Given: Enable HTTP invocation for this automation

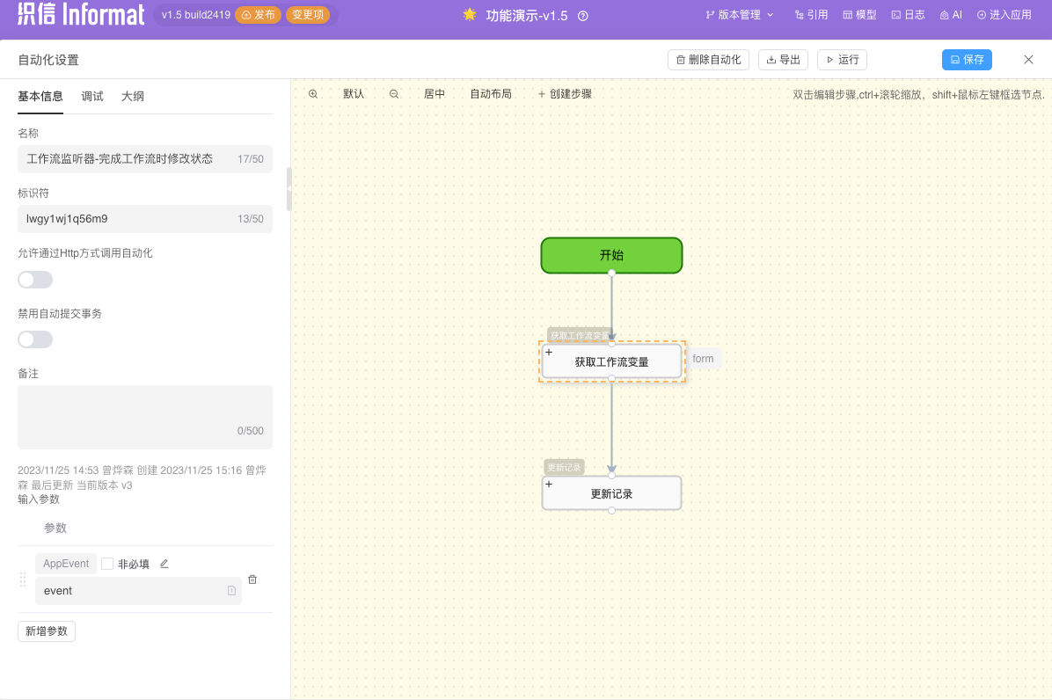Looking at the screenshot, I should pos(34,279).
